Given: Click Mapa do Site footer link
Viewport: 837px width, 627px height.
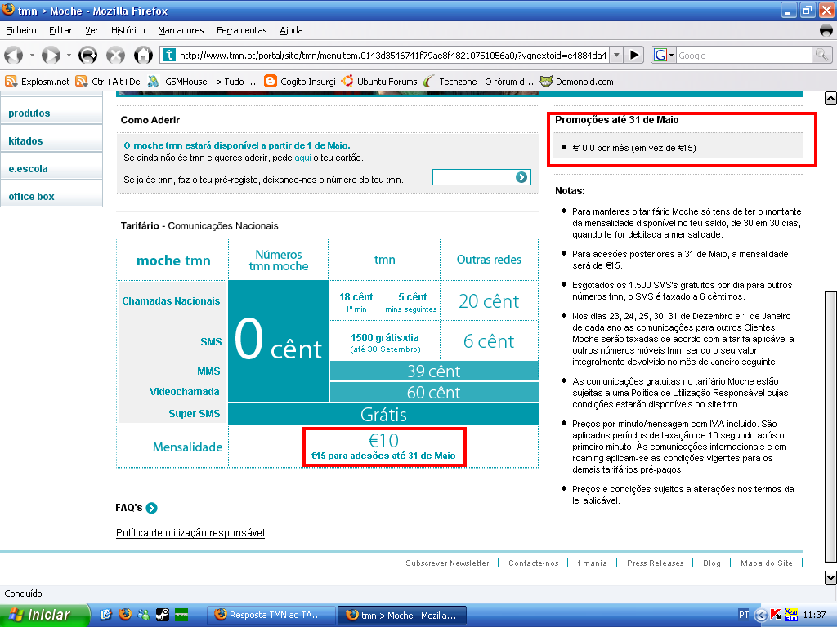Looking at the screenshot, I should [767, 563].
